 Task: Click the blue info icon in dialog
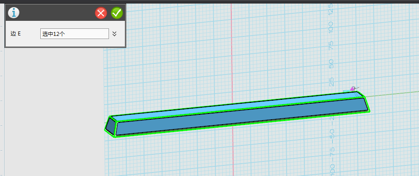[14, 13]
